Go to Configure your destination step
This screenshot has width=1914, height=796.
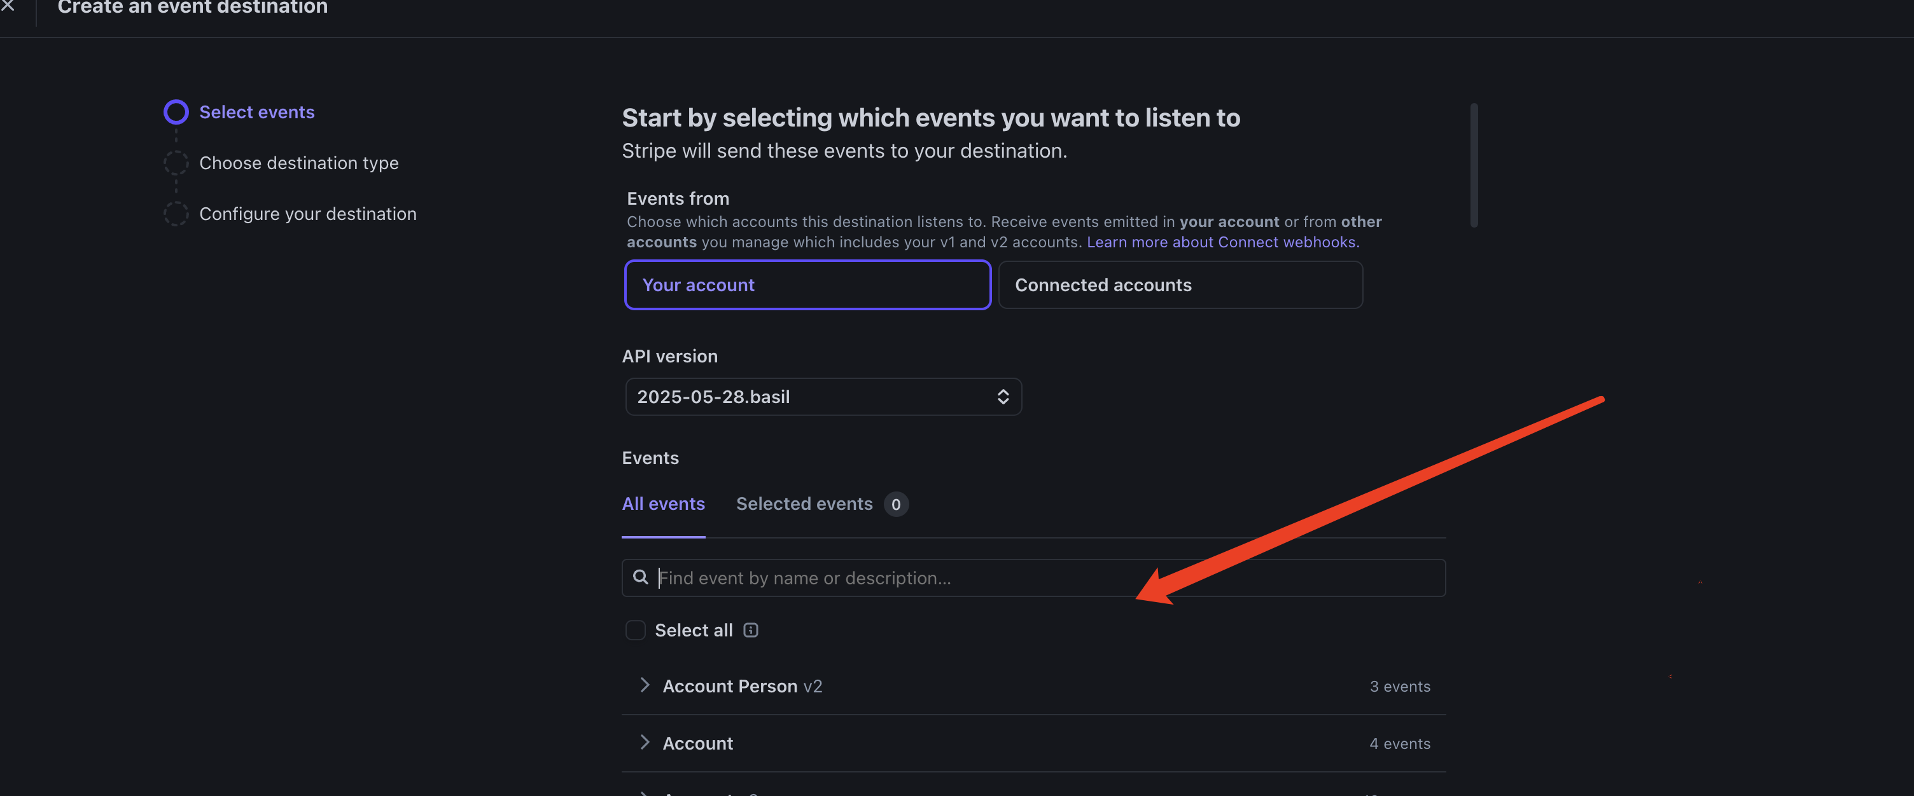point(307,214)
